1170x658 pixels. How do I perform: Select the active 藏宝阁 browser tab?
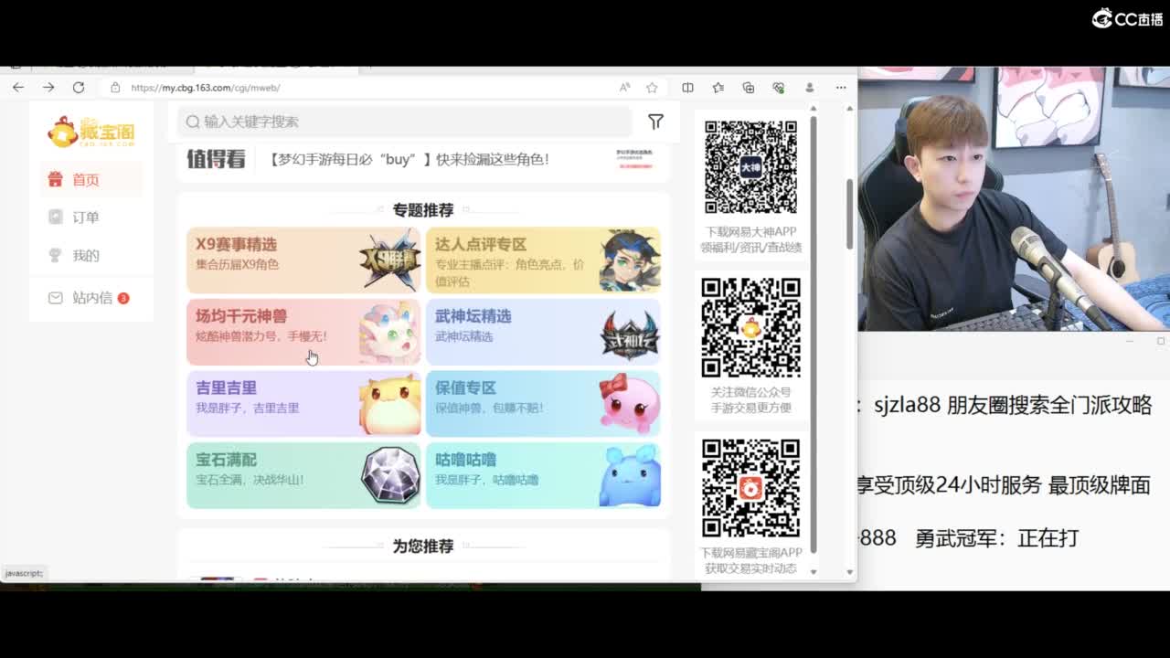(274, 64)
